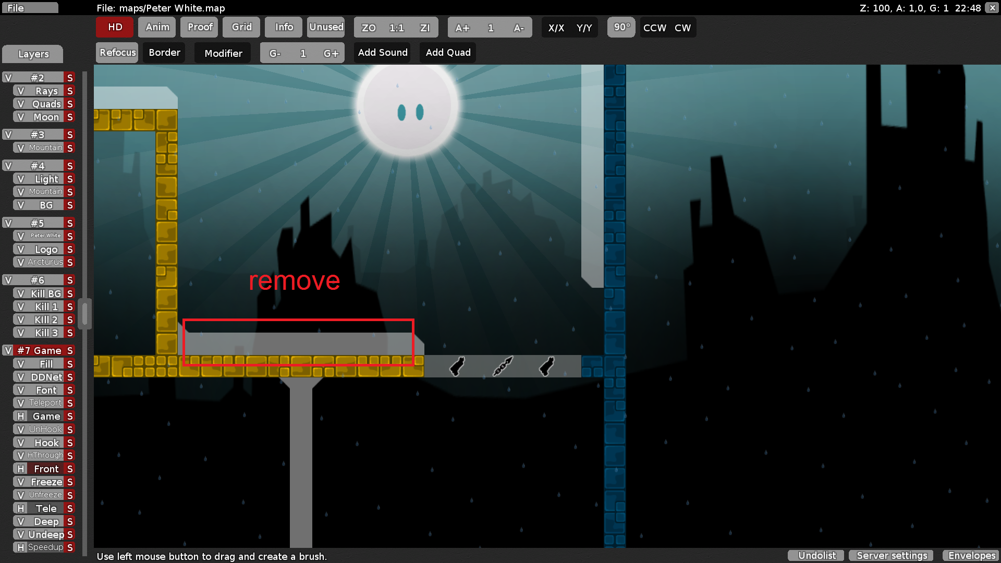This screenshot has height=563, width=1001.
Task: Show the hidden Front layer
Action: pyautogui.click(x=21, y=469)
